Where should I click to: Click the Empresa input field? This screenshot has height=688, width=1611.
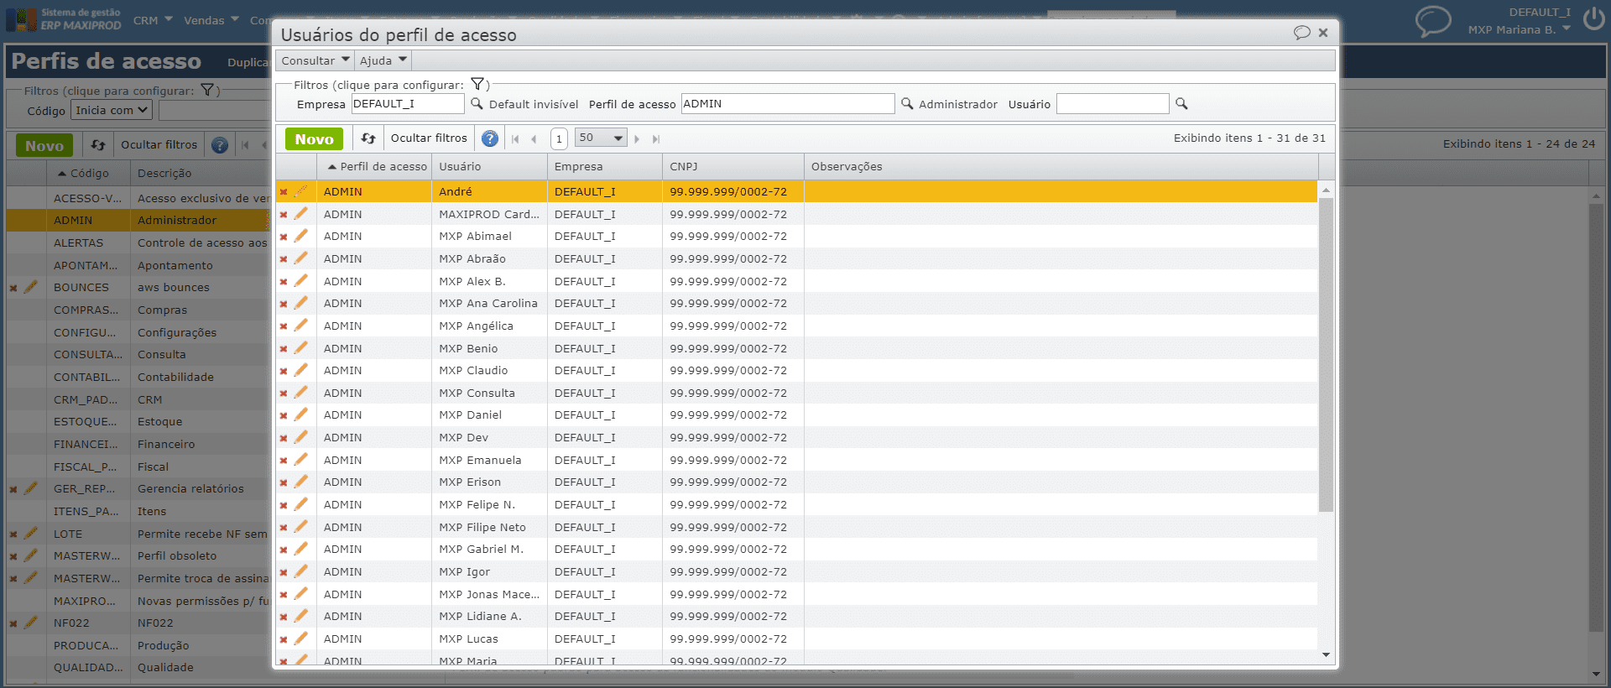coord(408,103)
